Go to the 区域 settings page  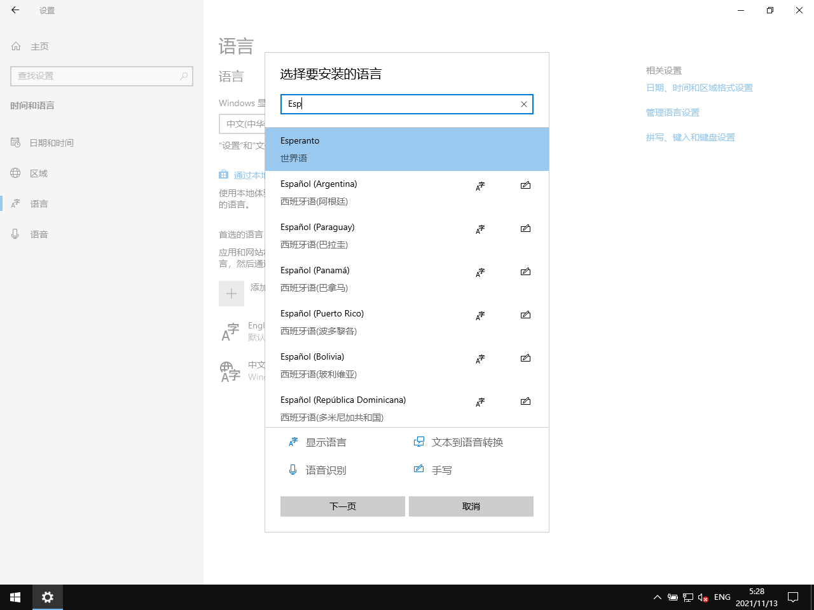(x=39, y=173)
